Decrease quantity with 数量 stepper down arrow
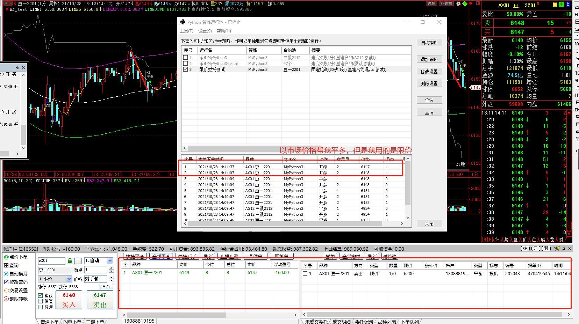Viewport: 579px width, 324px height. [x=111, y=271]
